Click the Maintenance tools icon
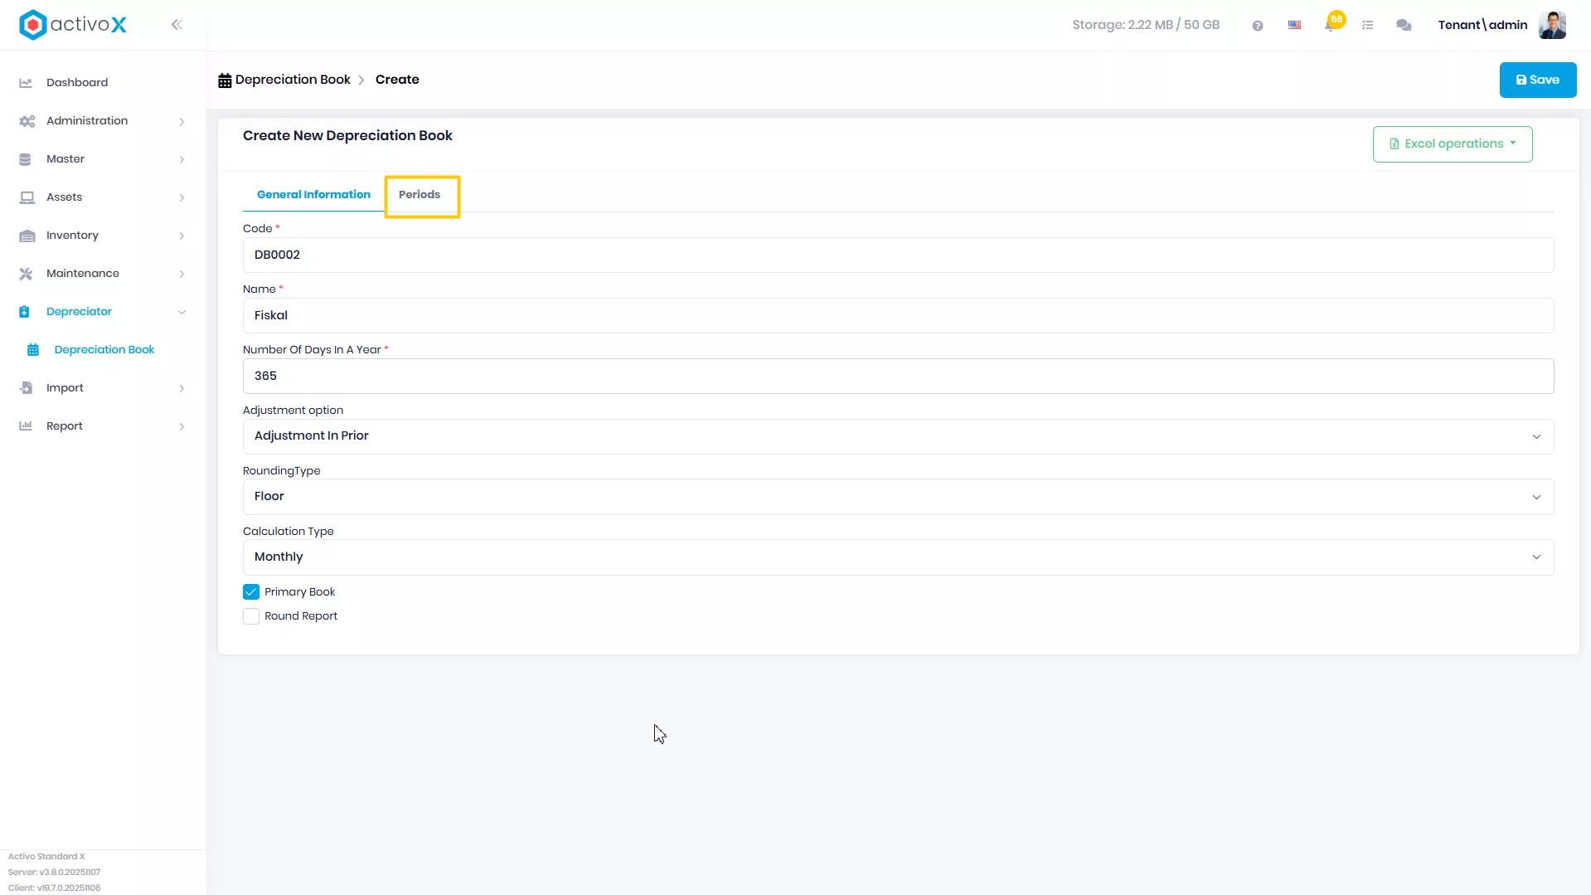1591x895 pixels. point(26,274)
